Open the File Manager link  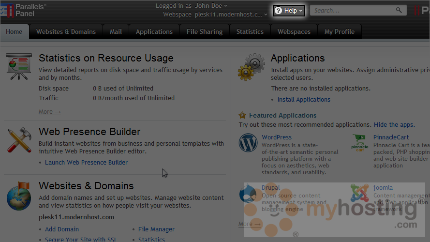156,229
